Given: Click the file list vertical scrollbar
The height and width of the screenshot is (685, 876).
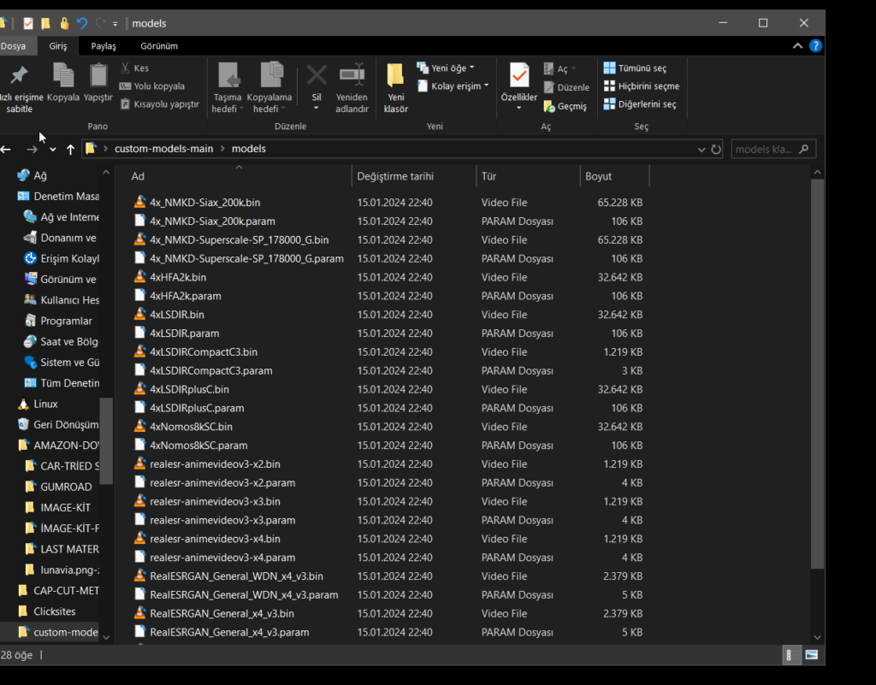Looking at the screenshot, I should 817,373.
